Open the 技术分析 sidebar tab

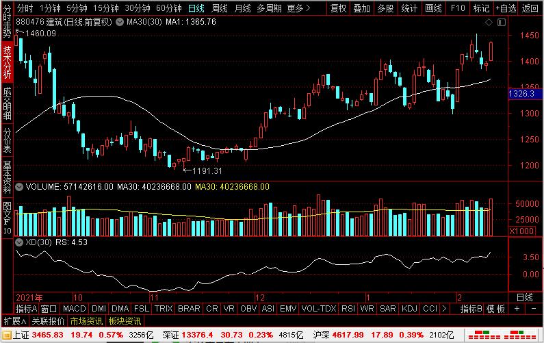point(7,62)
